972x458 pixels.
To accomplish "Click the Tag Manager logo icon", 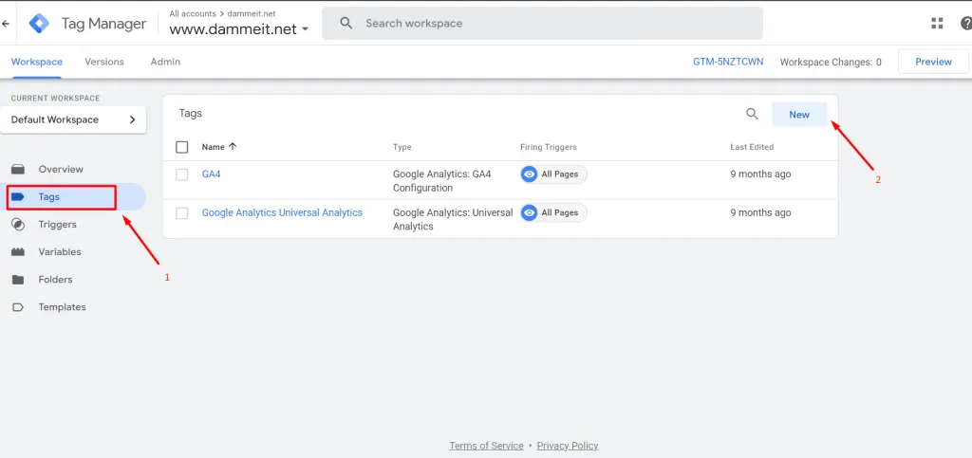I will coord(39,24).
